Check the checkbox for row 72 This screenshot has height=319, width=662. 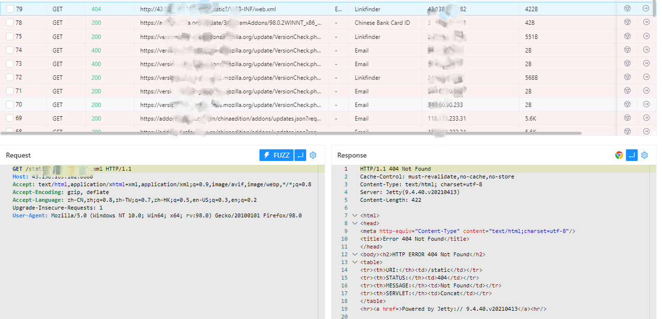(x=10, y=78)
